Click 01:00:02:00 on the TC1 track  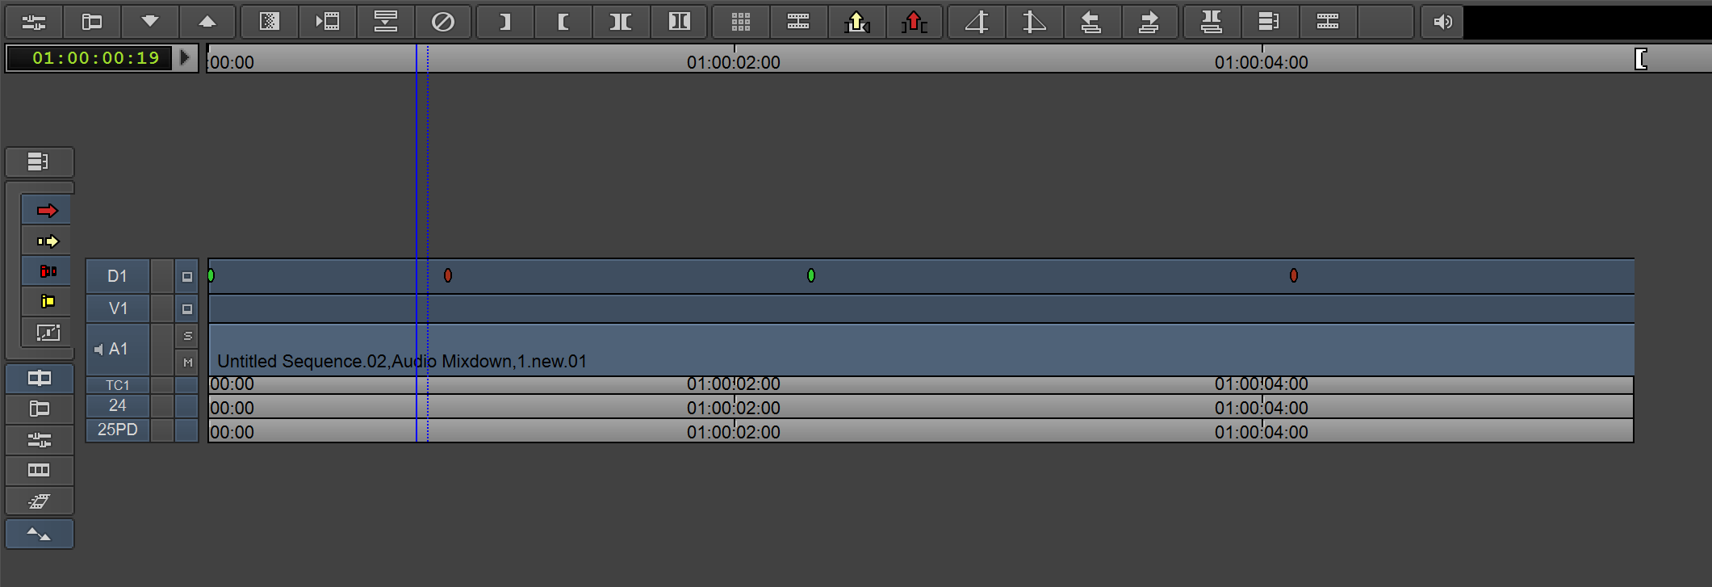point(734,384)
